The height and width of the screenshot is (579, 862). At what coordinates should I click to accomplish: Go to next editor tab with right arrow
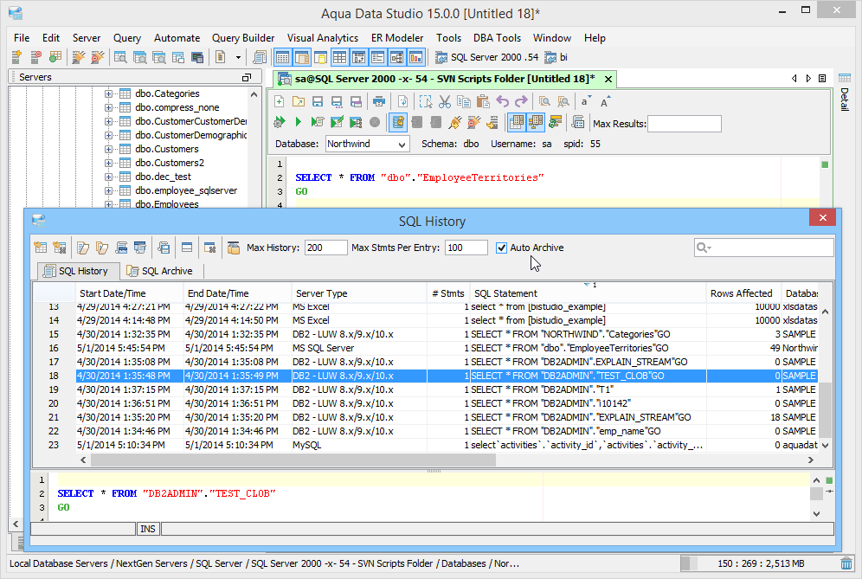point(808,79)
